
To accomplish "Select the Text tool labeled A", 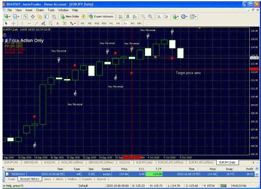I will tap(58, 23).
